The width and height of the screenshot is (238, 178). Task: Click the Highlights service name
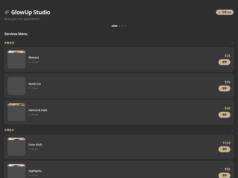(x=35, y=171)
